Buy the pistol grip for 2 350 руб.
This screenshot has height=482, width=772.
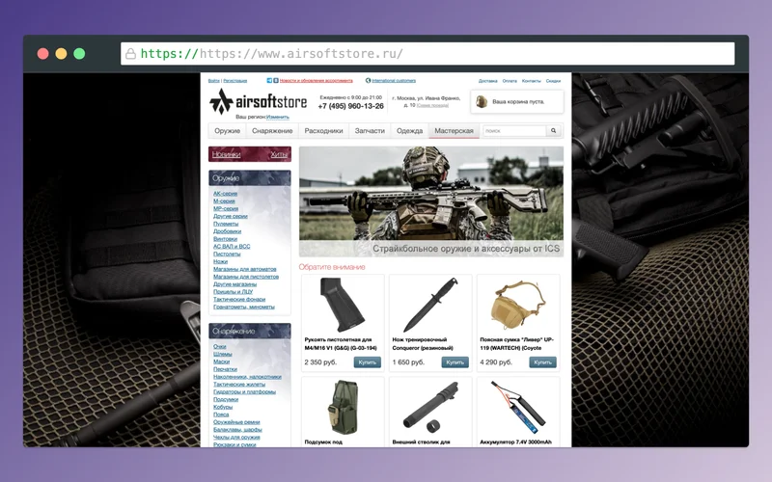(x=368, y=362)
